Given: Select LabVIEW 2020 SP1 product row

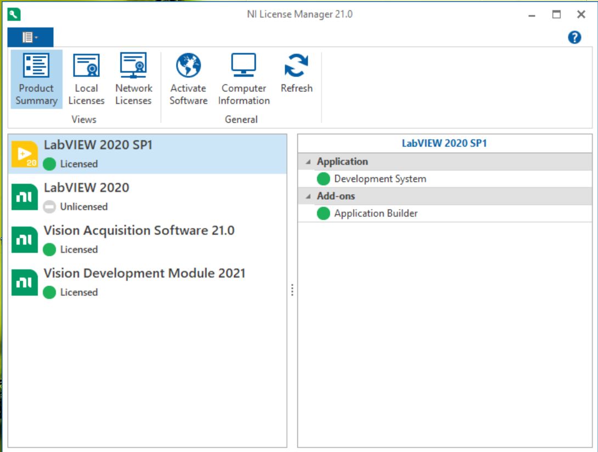Looking at the screenshot, I should pyautogui.click(x=147, y=154).
